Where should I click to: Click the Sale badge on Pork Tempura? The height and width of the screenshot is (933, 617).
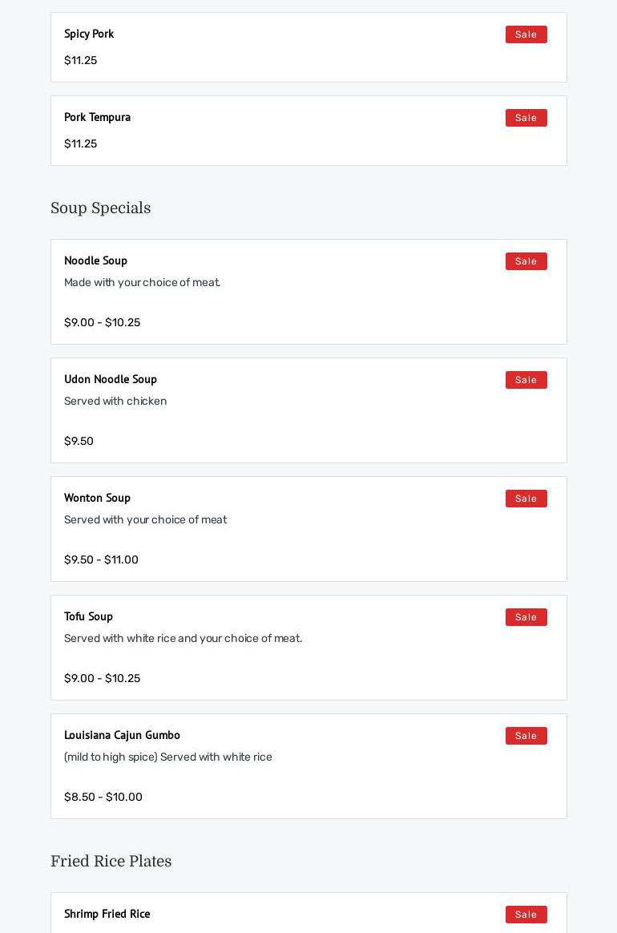(x=526, y=118)
